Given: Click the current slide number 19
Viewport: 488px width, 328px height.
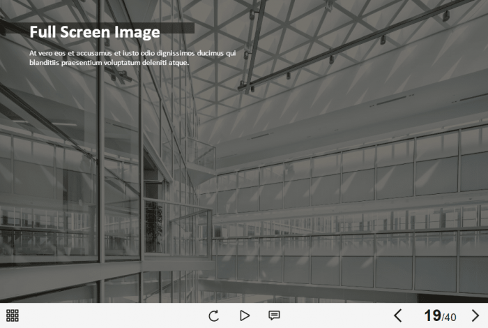Looking at the screenshot, I should point(432,316).
